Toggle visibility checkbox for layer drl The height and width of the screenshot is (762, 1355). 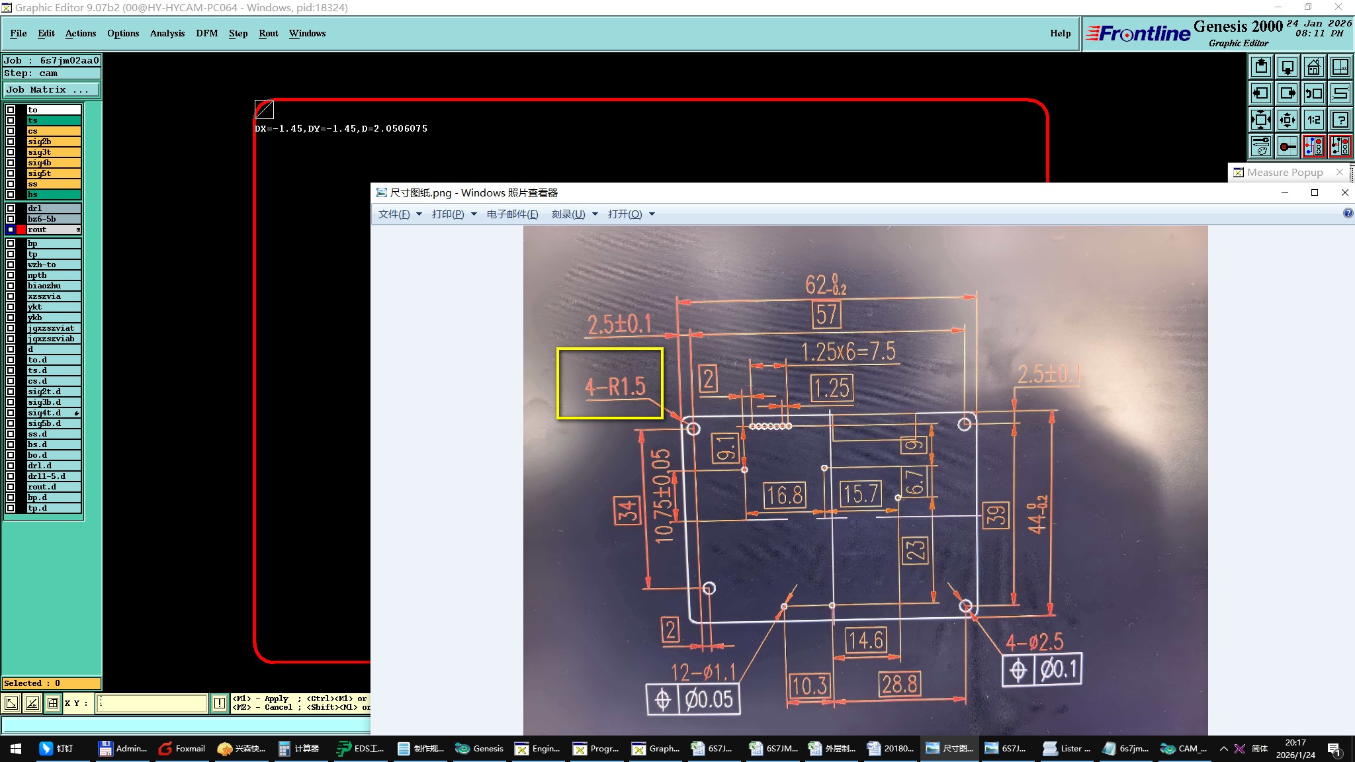tap(11, 208)
